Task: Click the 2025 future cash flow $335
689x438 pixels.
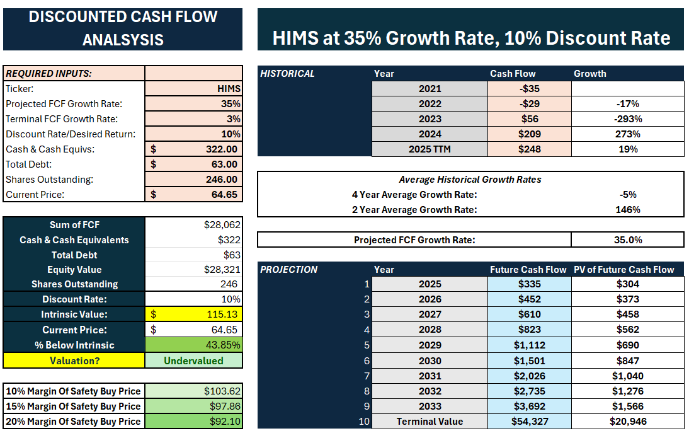Action: coord(530,284)
